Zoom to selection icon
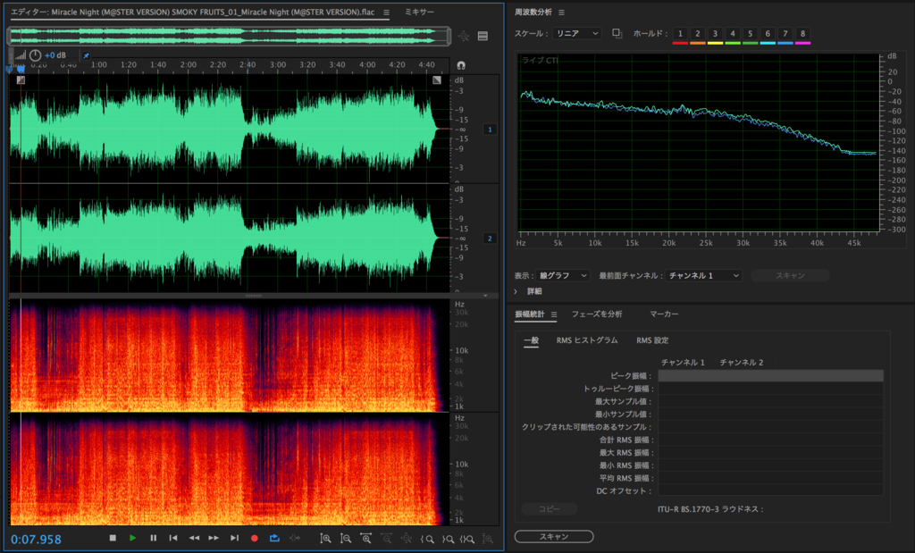915x553 pixels. point(466,539)
